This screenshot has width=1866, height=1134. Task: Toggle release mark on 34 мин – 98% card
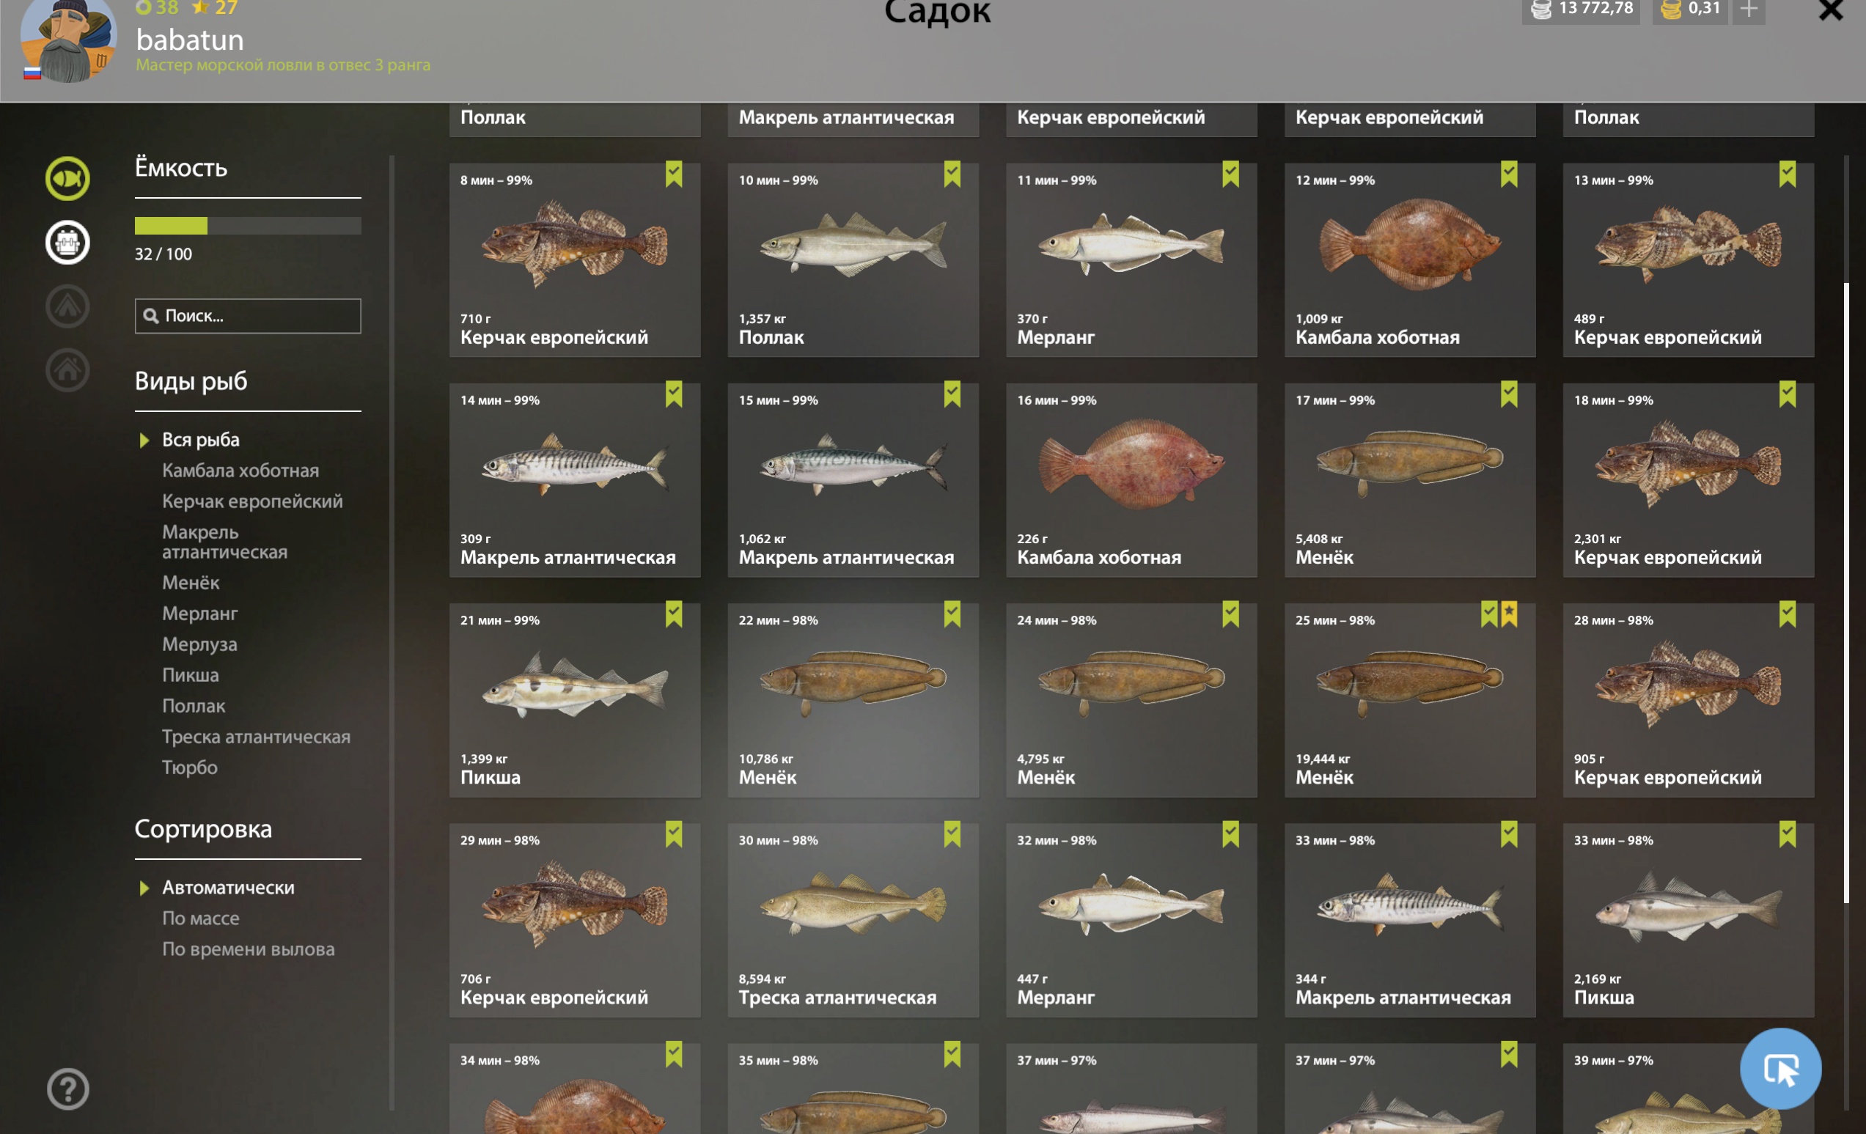674,1055
